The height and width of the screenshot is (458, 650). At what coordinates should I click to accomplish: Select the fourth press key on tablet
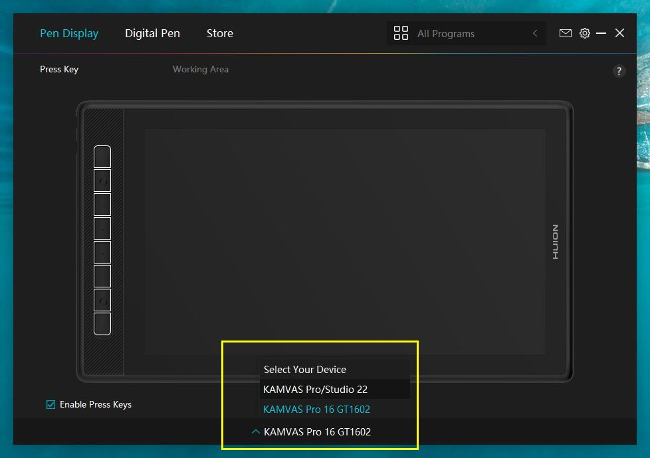pyautogui.click(x=102, y=228)
